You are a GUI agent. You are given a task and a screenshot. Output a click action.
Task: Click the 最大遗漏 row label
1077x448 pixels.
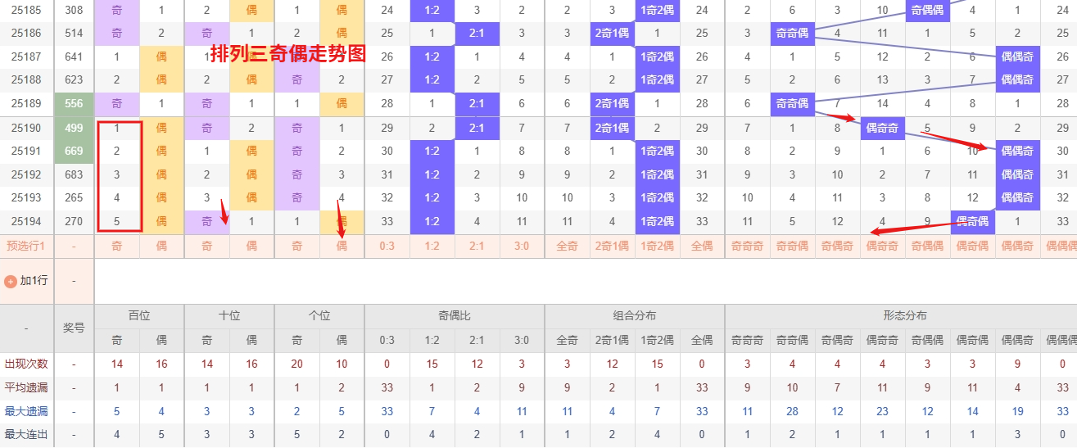(x=26, y=411)
